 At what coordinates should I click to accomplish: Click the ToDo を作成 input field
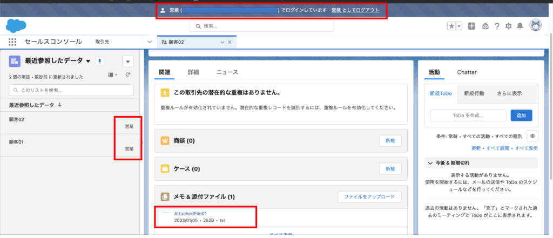point(468,115)
